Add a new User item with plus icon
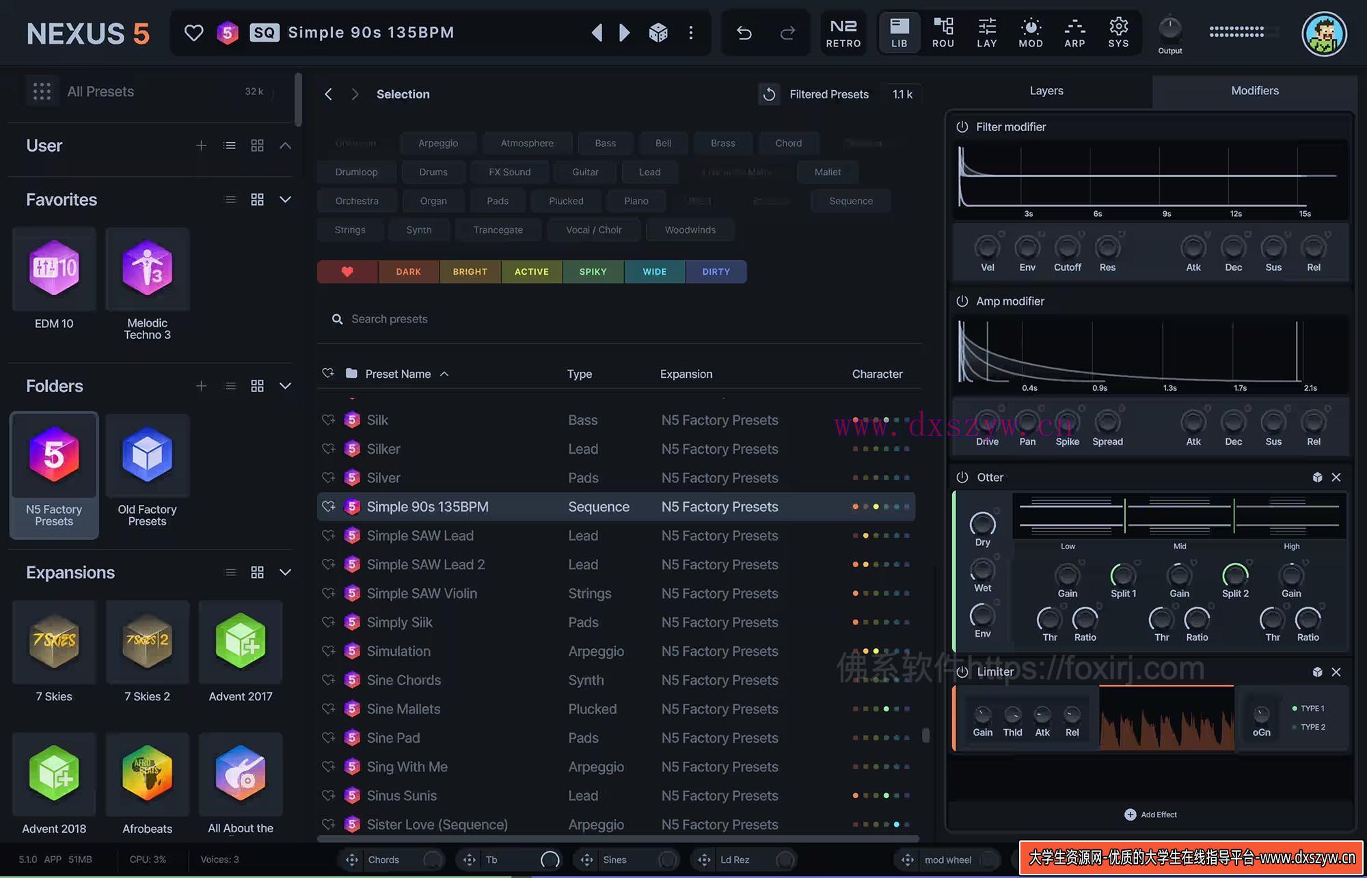This screenshot has width=1367, height=878. click(201, 146)
